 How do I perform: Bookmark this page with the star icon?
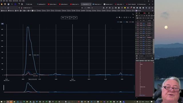82,8
